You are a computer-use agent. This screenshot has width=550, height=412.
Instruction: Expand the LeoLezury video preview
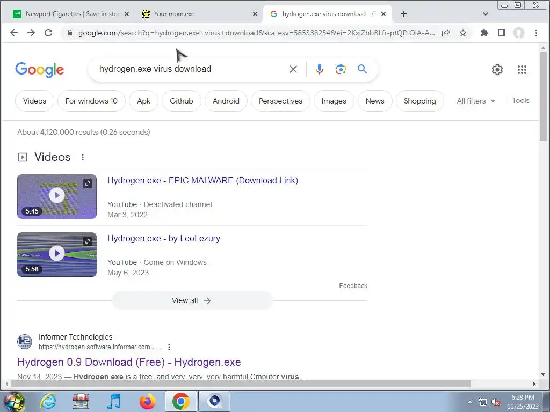[88, 241]
